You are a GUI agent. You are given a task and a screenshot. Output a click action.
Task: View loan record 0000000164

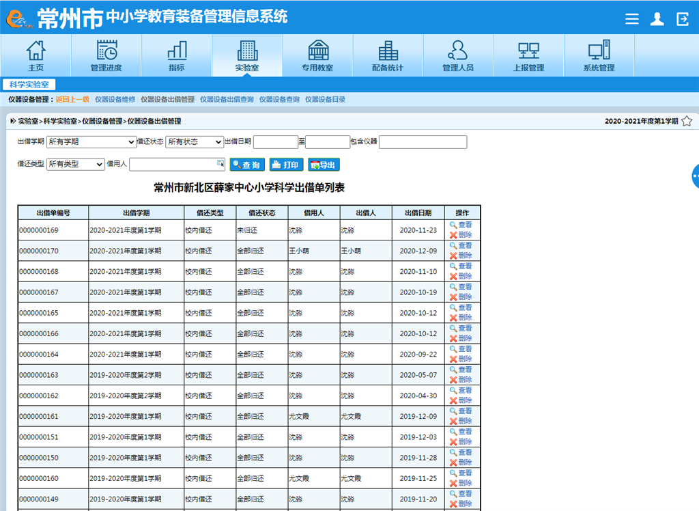tap(461, 349)
